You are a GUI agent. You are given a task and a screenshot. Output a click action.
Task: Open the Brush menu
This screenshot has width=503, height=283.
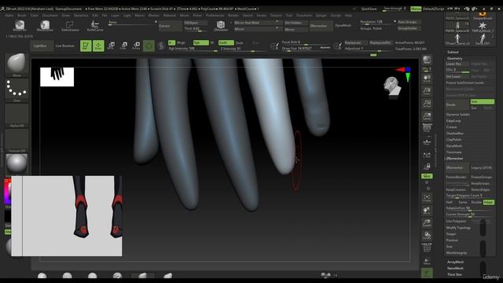tap(22, 16)
